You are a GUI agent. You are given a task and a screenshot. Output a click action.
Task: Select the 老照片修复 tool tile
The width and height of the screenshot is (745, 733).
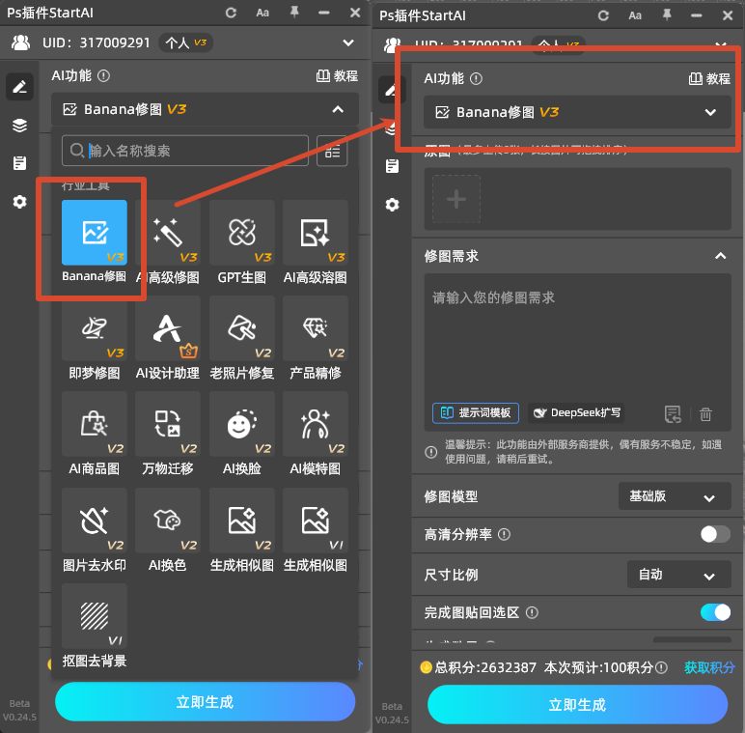point(242,328)
